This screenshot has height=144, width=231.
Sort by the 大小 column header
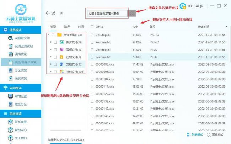[135, 27]
